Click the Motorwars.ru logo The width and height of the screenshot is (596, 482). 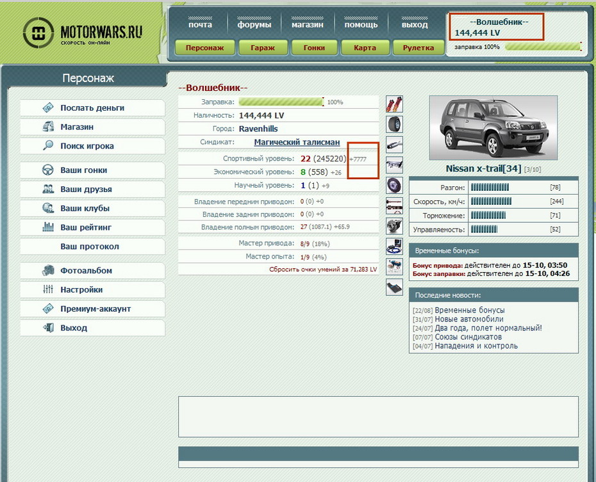coord(83,33)
